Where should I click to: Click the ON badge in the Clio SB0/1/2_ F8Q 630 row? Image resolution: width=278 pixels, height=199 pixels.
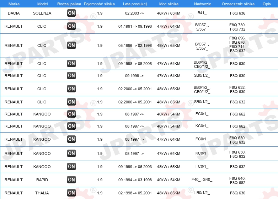(71, 75)
